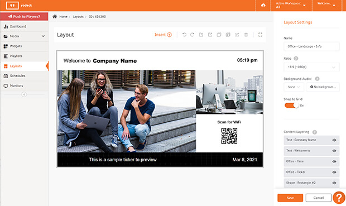Collapse the sidebar with the arrow button
This screenshot has width=346, height=206.
pos(24,94)
